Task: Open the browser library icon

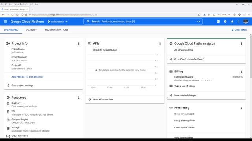Action: pos(209,15)
